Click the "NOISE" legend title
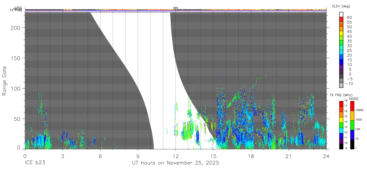This screenshot has height=169, width=367. (x=353, y=99)
